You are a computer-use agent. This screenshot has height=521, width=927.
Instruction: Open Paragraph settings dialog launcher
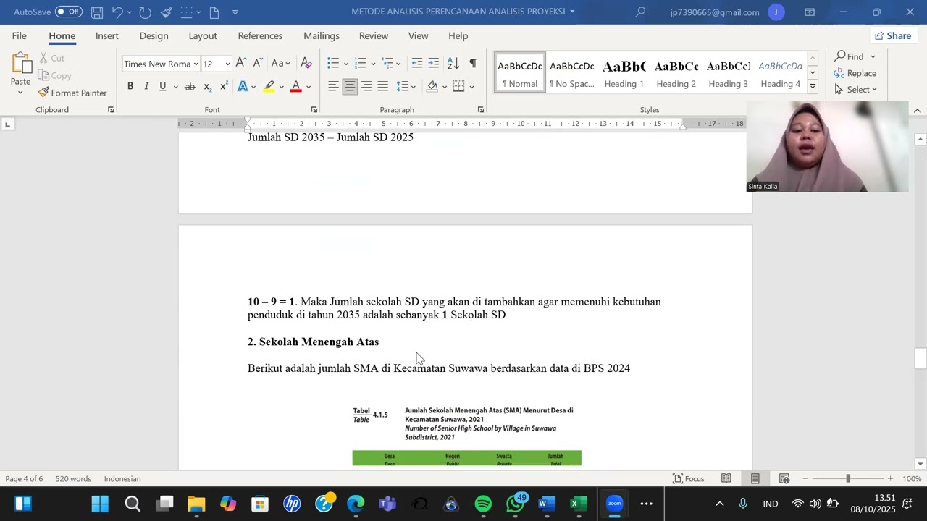point(481,110)
